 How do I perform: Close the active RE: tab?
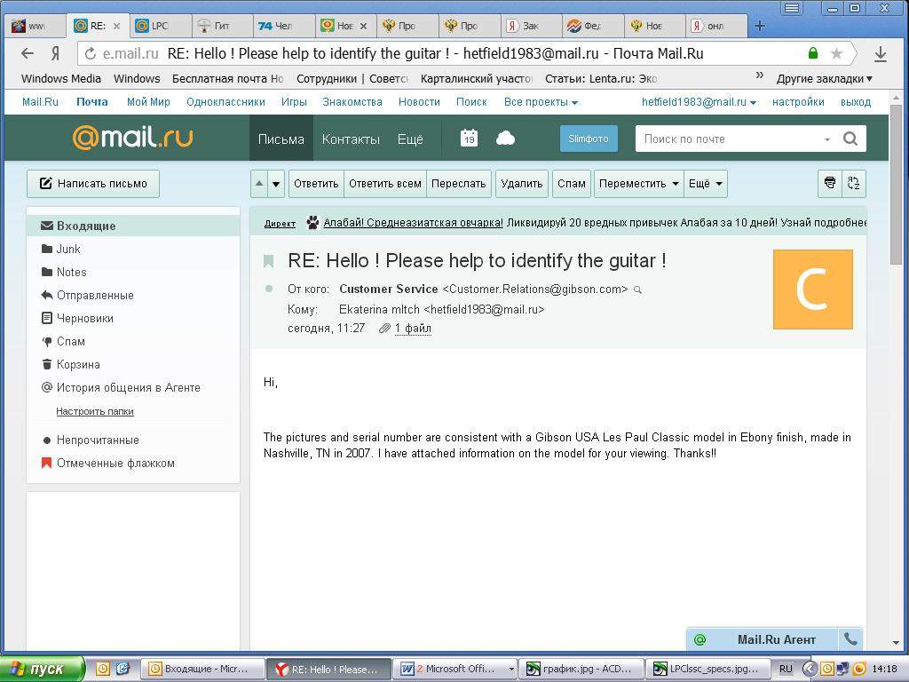click(116, 26)
